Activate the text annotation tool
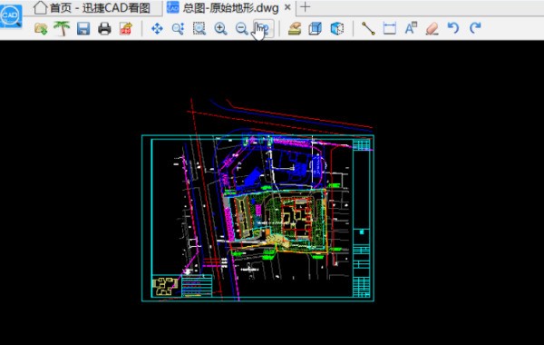Viewport: 544px width, 345px height. click(411, 28)
